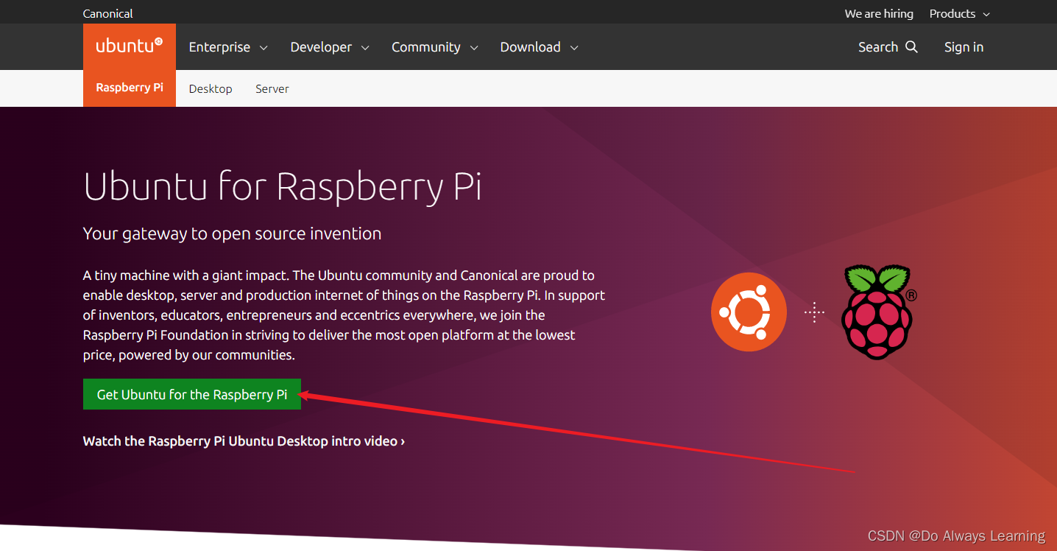The width and height of the screenshot is (1057, 551).
Task: Click the Search label in navigation
Action: click(878, 47)
